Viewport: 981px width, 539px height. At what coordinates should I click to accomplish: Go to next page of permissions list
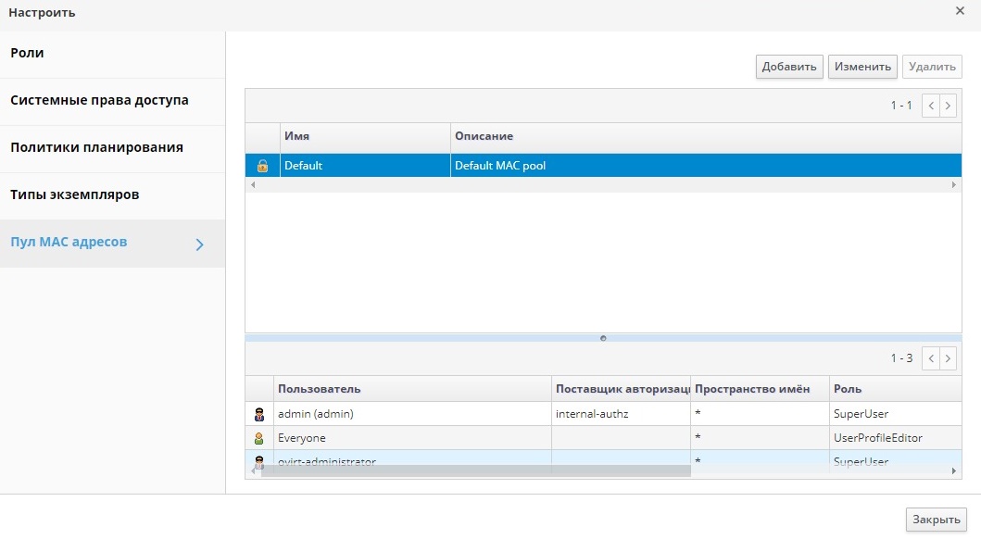(948, 358)
